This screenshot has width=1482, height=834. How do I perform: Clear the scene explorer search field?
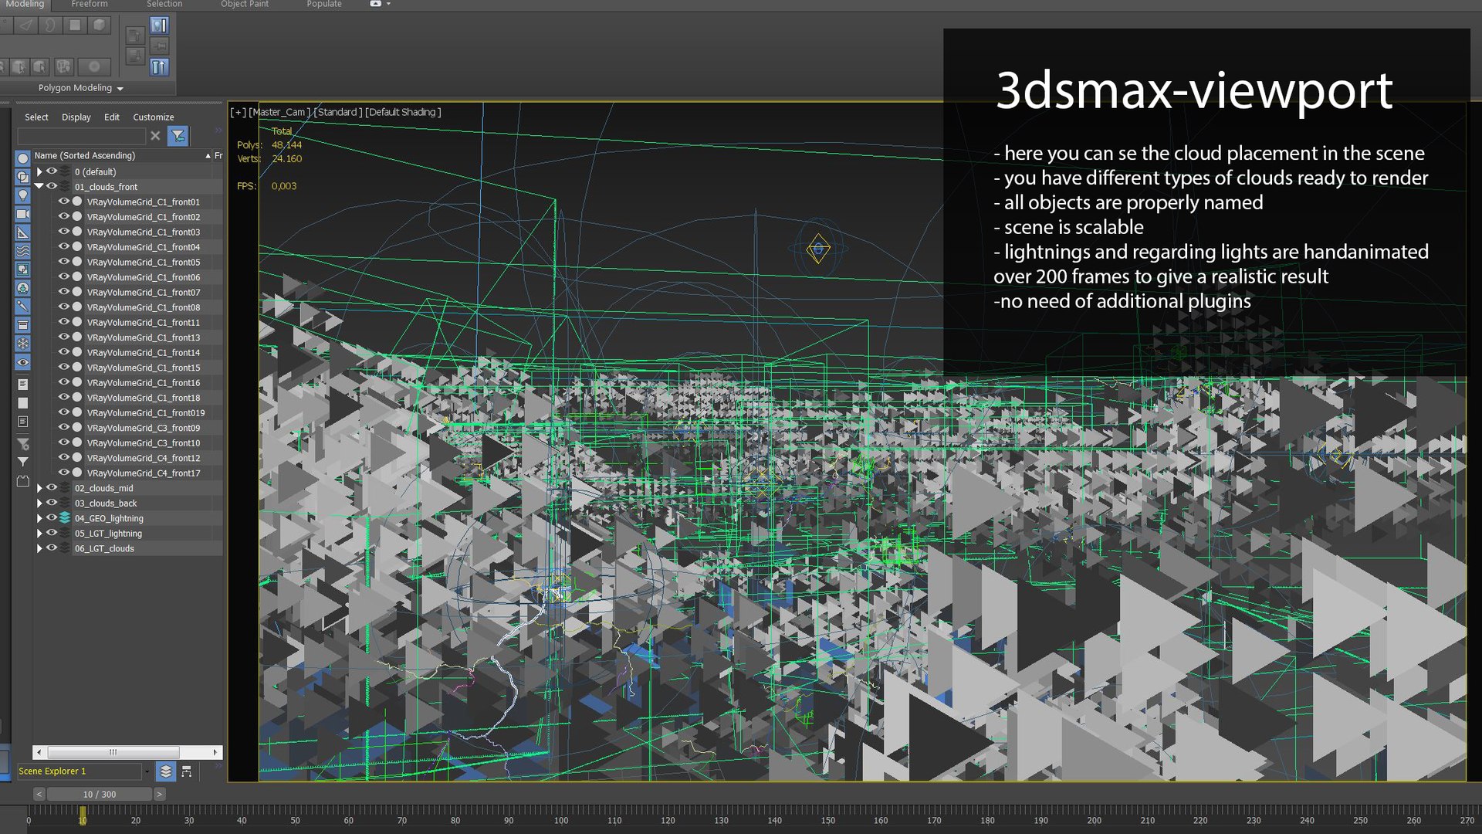pos(155,136)
